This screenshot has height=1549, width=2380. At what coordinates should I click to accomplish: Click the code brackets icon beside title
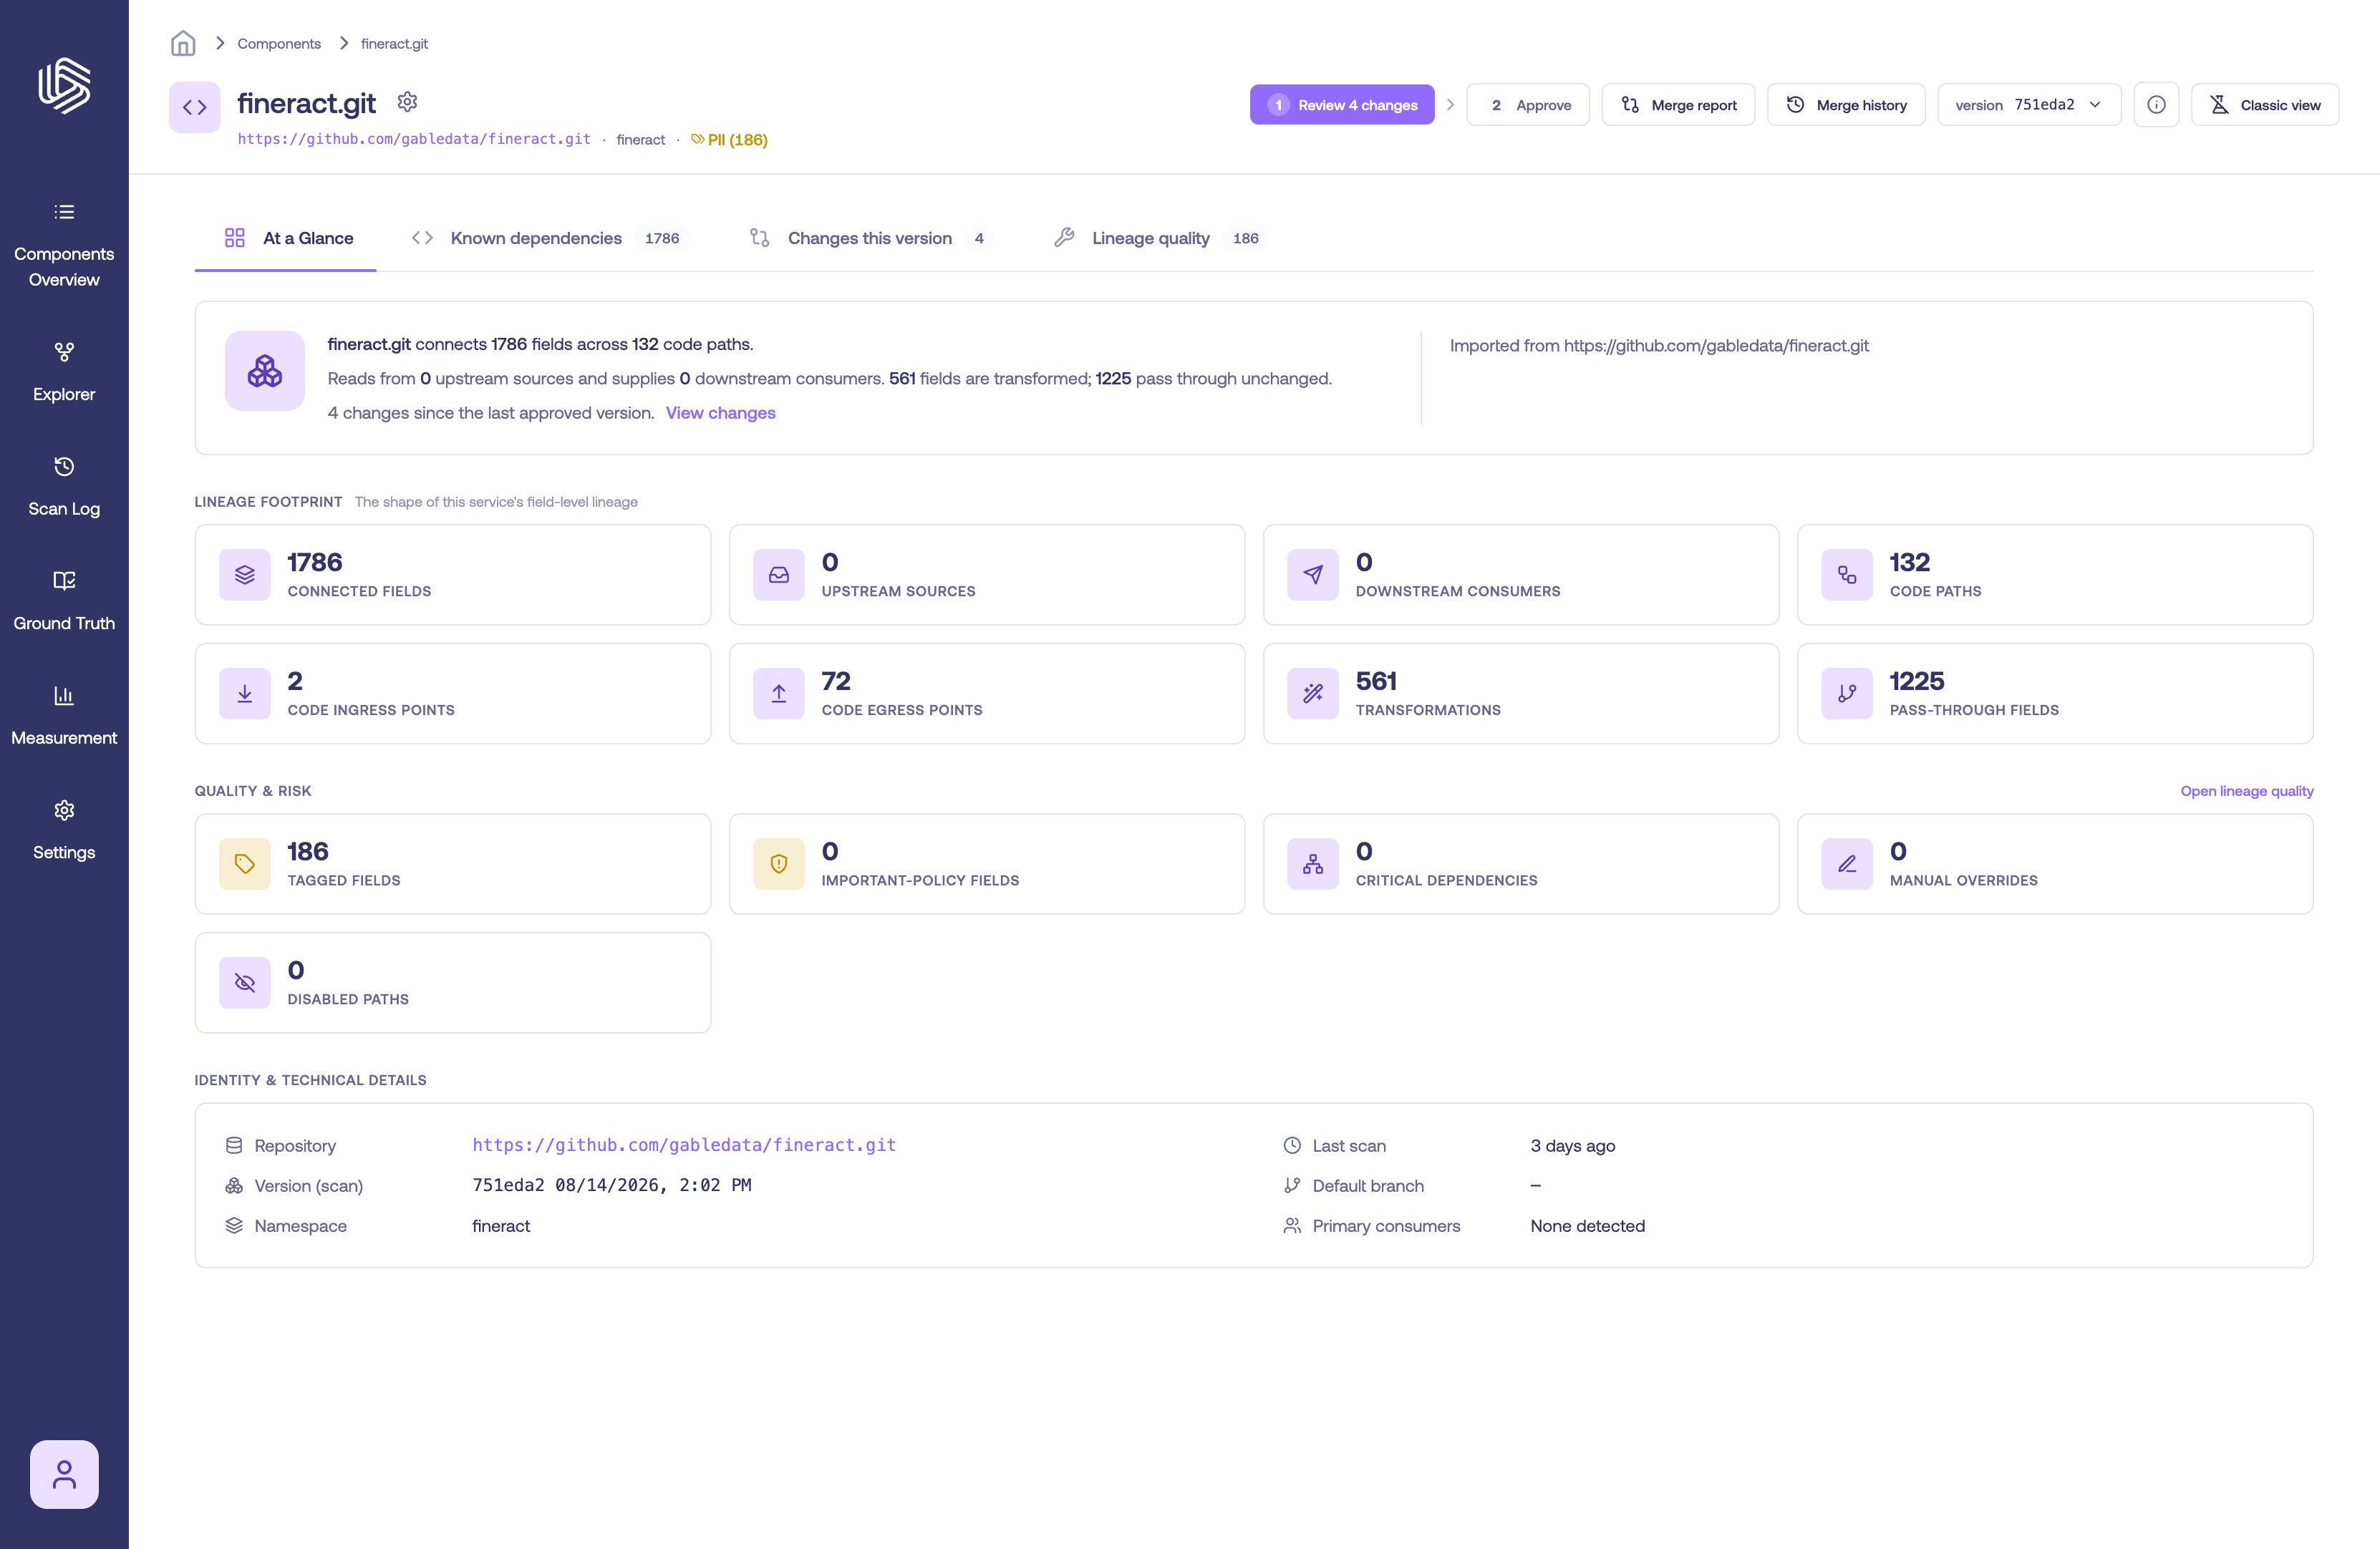195,107
